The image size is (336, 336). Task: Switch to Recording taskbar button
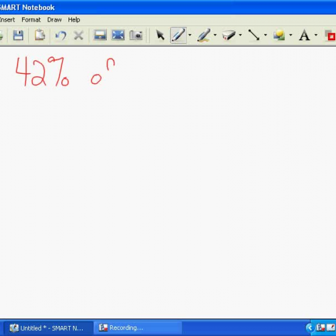pos(138,328)
